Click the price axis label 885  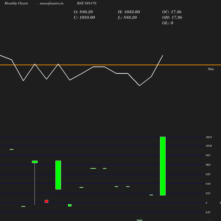coord(208,193)
